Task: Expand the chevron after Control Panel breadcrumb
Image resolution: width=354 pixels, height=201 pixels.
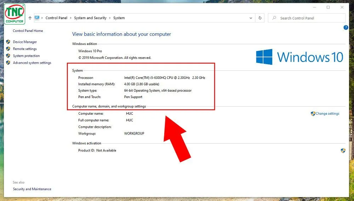Action: [71, 18]
